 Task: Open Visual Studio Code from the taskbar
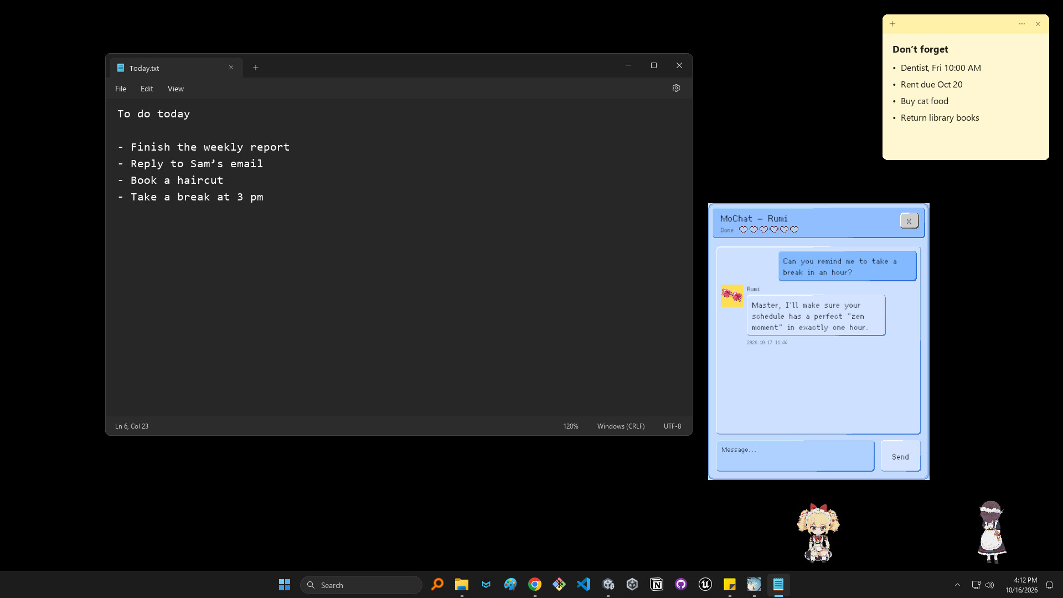584,584
